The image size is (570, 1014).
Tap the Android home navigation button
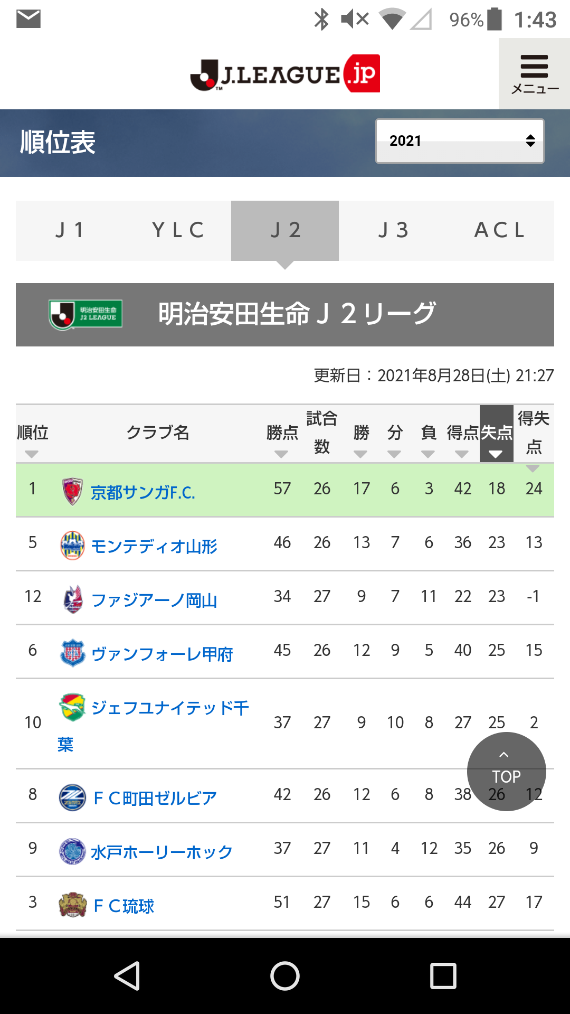[x=285, y=975]
